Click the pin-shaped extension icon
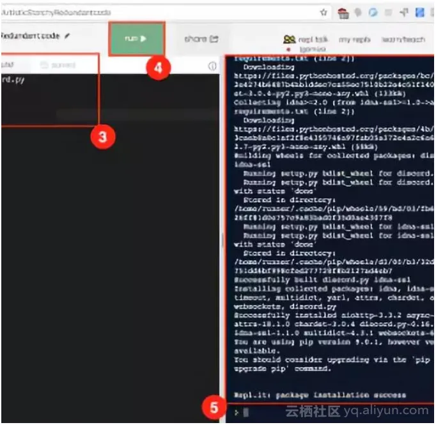 point(404,12)
